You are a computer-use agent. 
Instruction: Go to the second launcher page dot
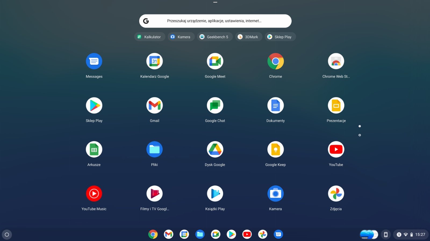[x=360, y=135]
